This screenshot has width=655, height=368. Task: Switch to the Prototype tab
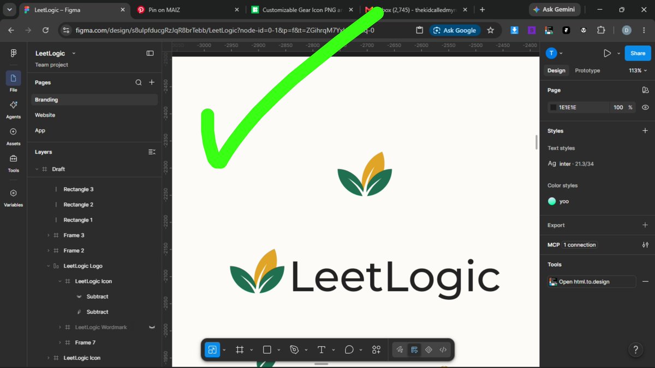click(x=587, y=70)
